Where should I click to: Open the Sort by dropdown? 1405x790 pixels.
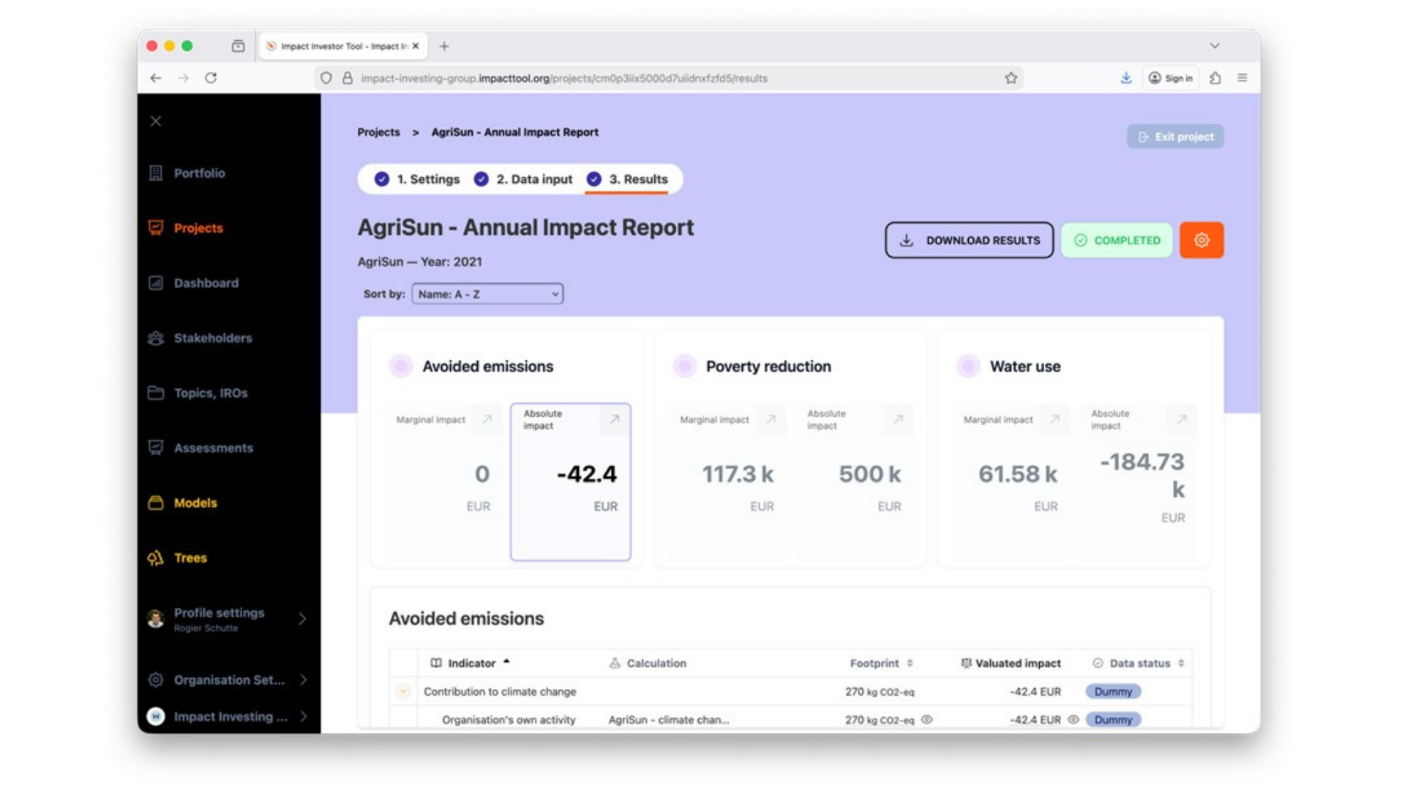[487, 294]
